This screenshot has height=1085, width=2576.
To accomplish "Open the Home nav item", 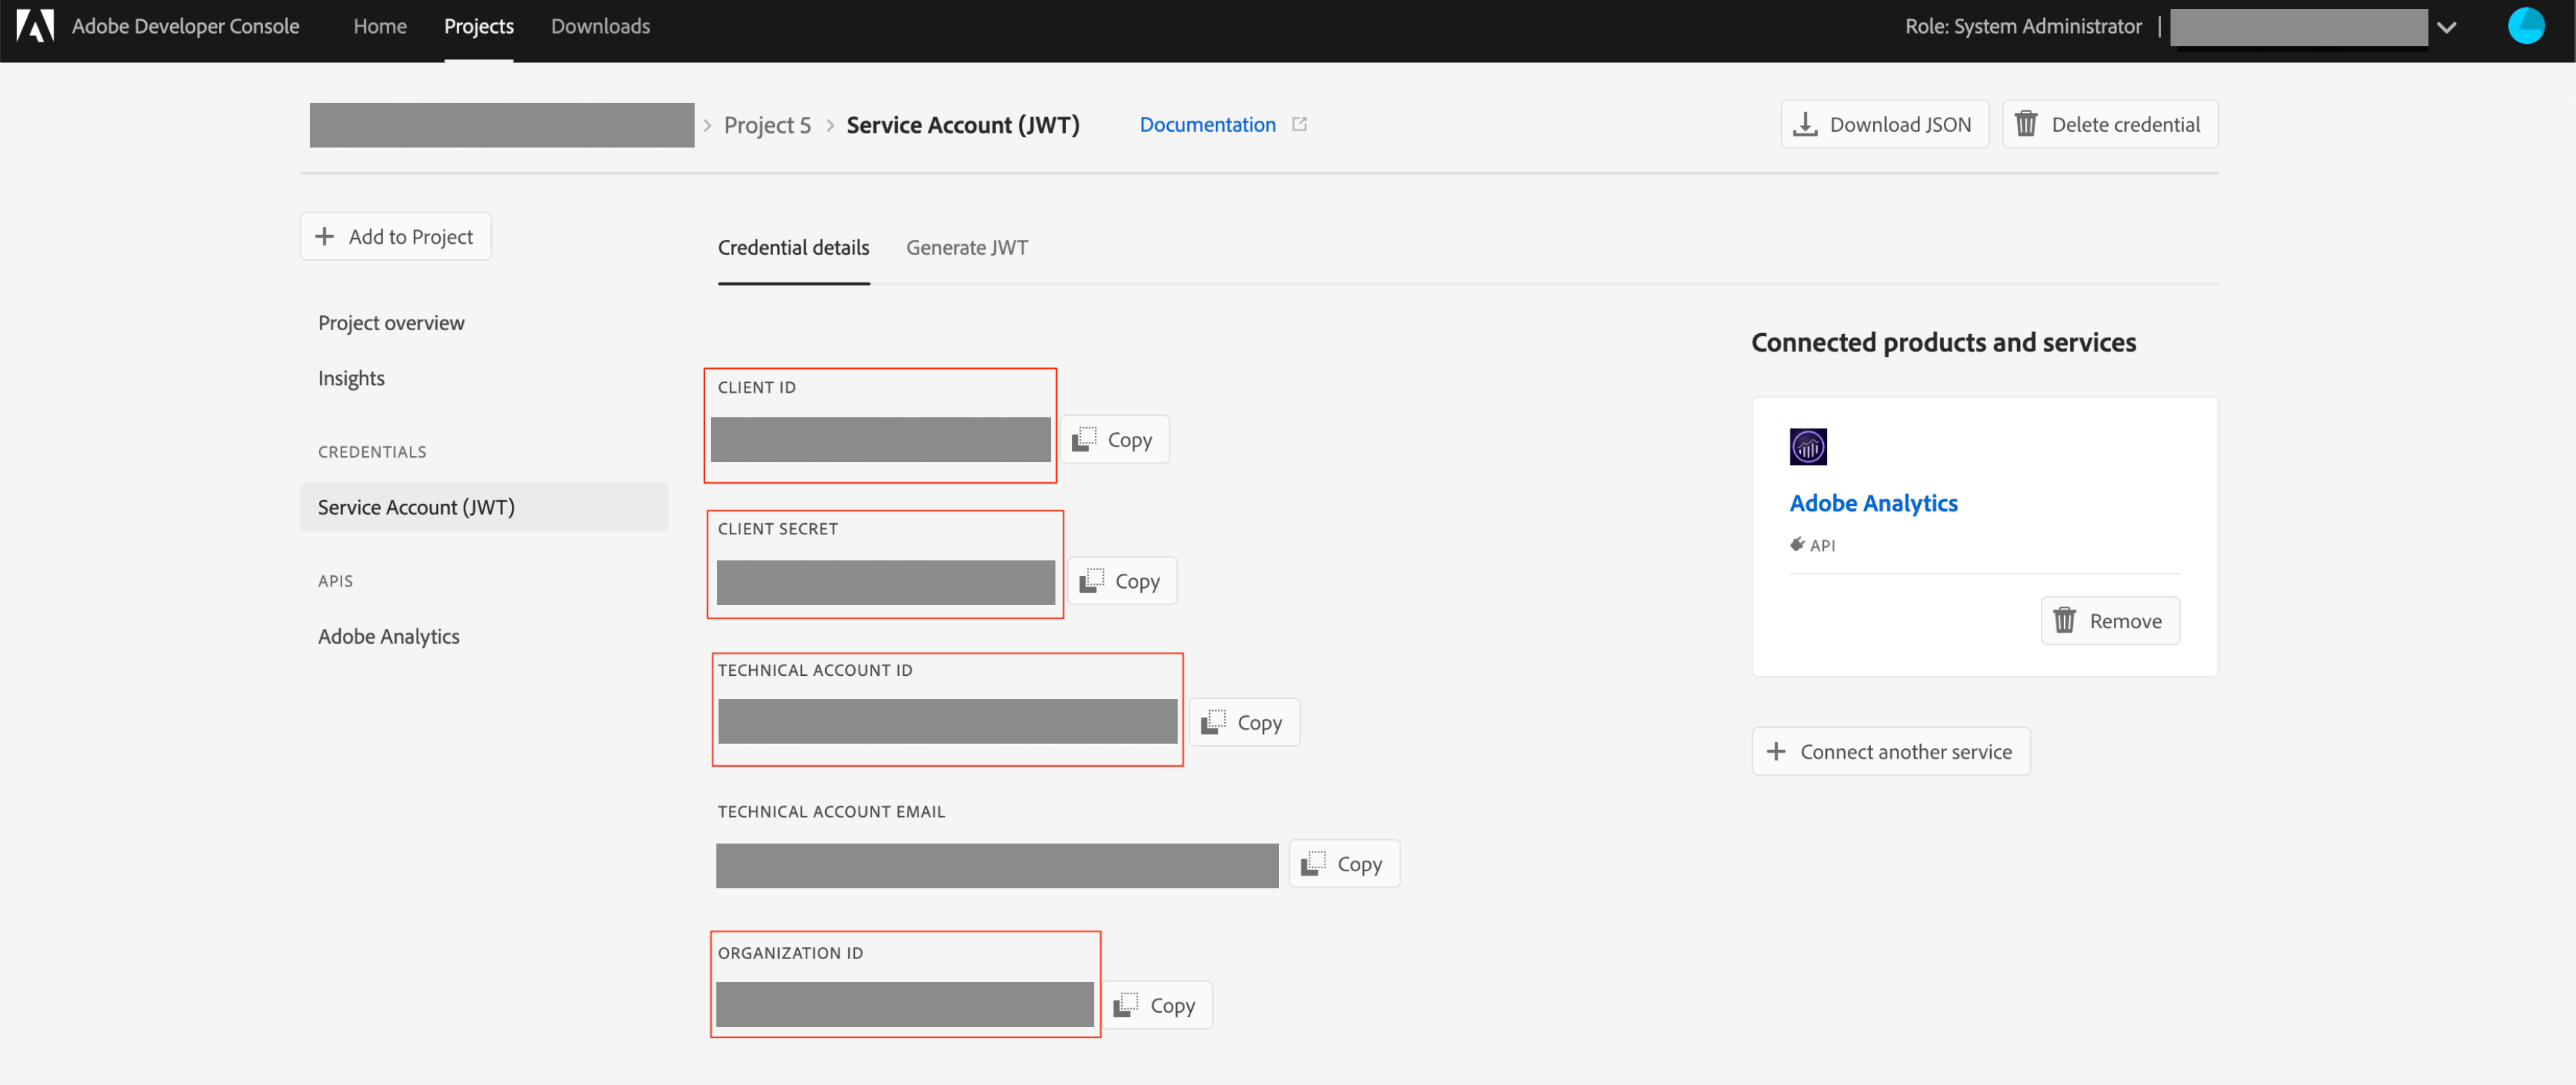I will (x=379, y=26).
